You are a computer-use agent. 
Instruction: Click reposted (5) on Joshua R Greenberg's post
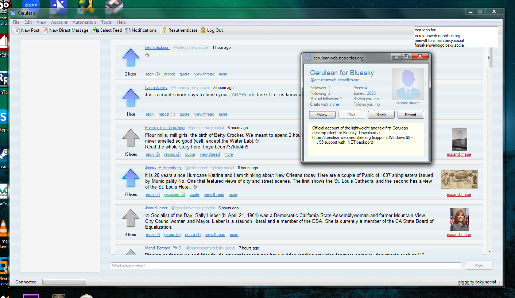(174, 194)
